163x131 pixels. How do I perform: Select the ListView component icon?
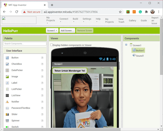(x=7, y=95)
